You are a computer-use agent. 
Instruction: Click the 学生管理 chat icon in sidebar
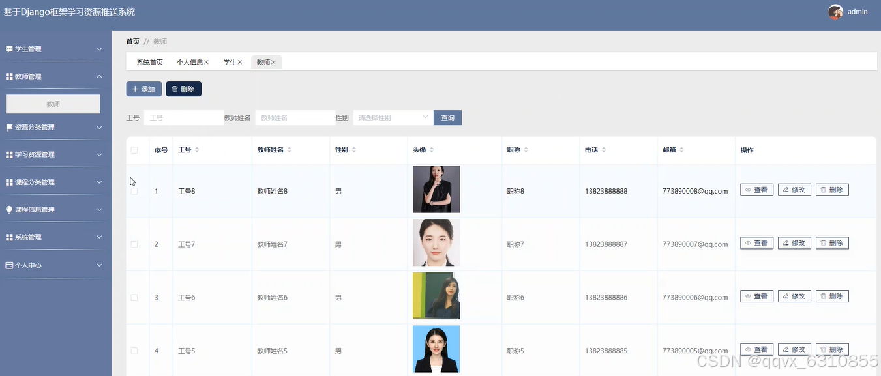[x=9, y=49]
